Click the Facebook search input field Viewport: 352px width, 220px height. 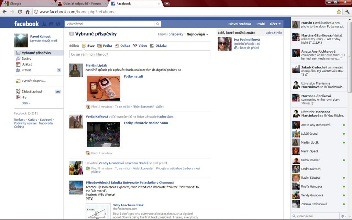110,24
